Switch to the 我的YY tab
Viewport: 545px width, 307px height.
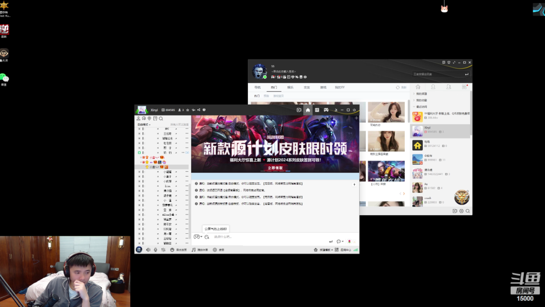point(340,87)
